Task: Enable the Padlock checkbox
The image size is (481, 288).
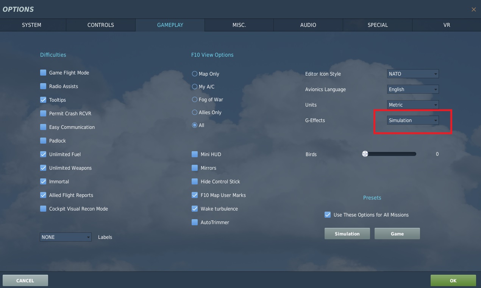Action: (x=43, y=141)
